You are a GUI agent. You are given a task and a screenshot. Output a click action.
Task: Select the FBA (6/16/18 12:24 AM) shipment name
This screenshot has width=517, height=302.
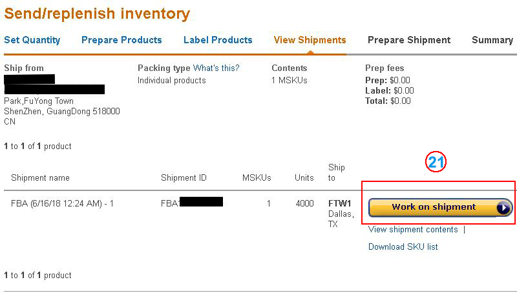63,203
